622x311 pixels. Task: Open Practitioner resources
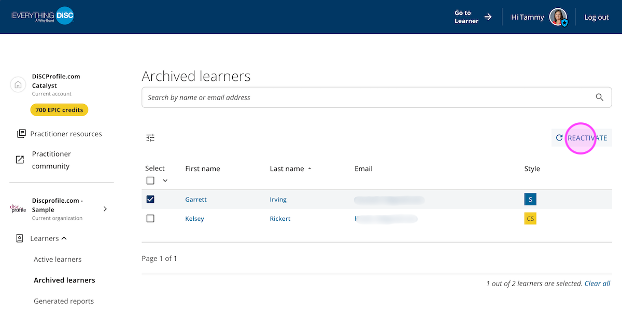(x=66, y=134)
